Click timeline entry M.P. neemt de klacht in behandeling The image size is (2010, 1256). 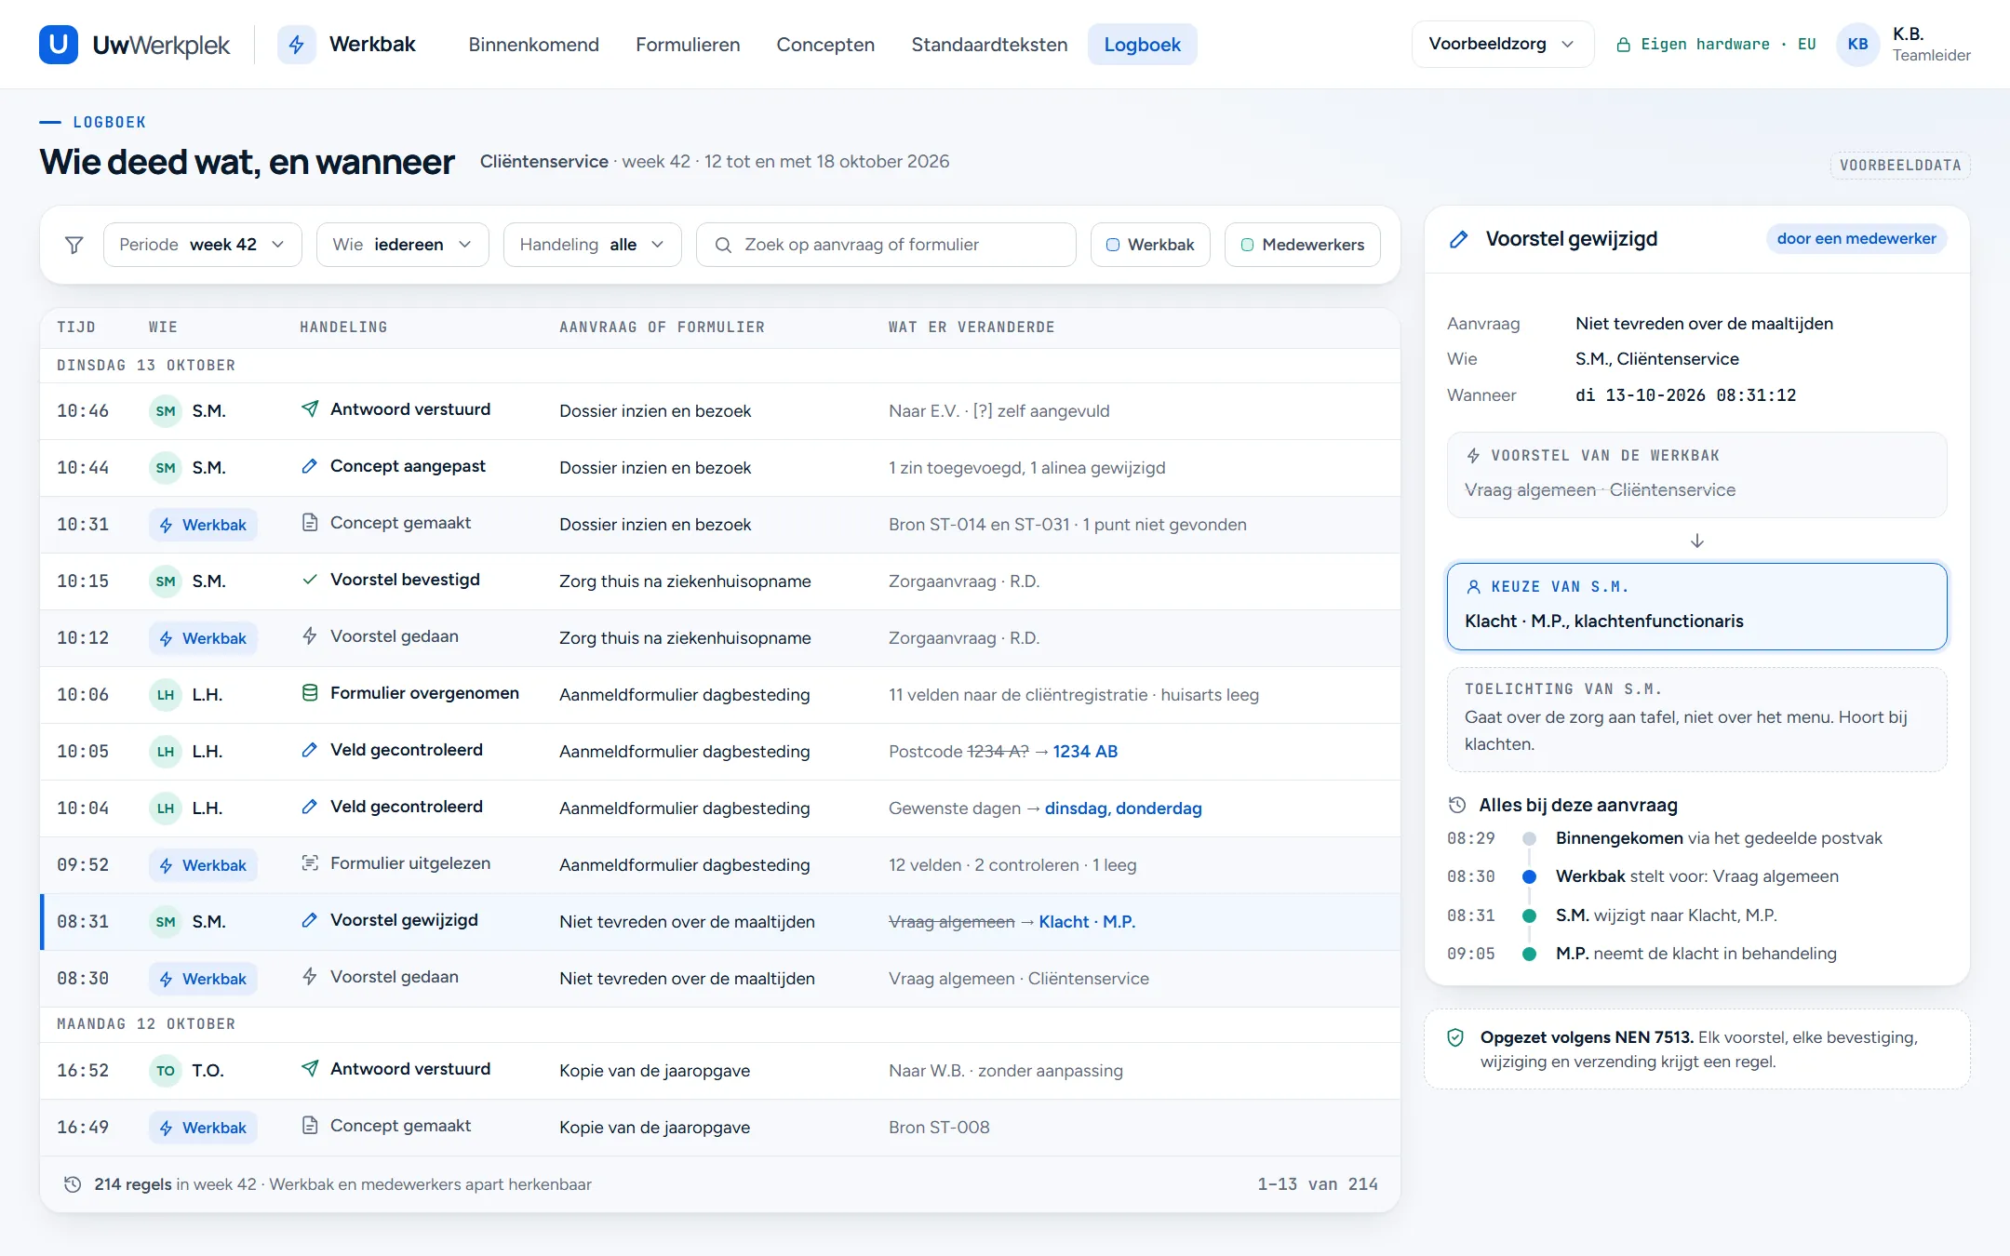(x=1695, y=954)
